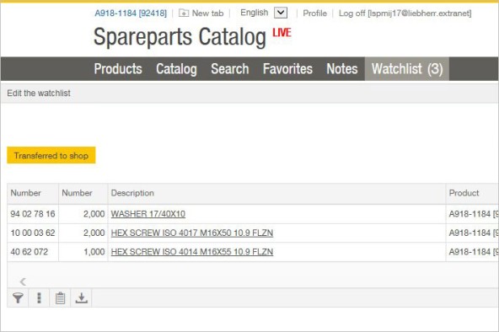Open the Products menu
Image resolution: width=499 pixels, height=332 pixels.
click(x=118, y=69)
